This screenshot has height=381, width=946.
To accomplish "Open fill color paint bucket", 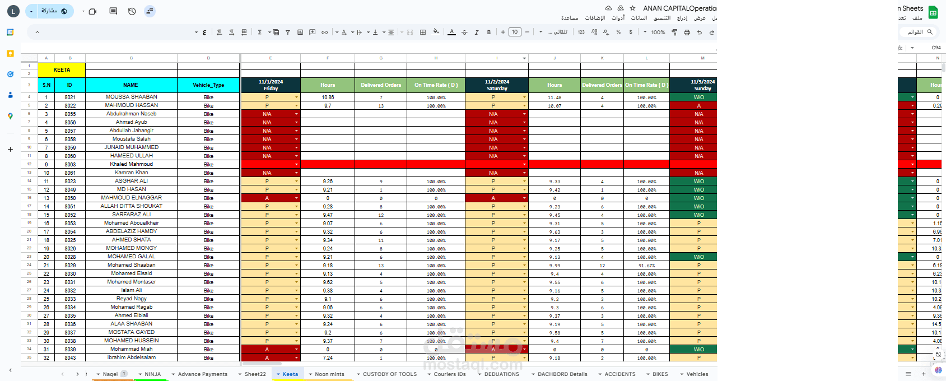I will click(x=436, y=32).
